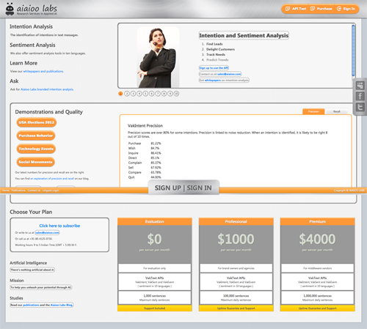This screenshot has width=367, height=329.
Task: Click here to subscribe link
Action: click(59, 226)
